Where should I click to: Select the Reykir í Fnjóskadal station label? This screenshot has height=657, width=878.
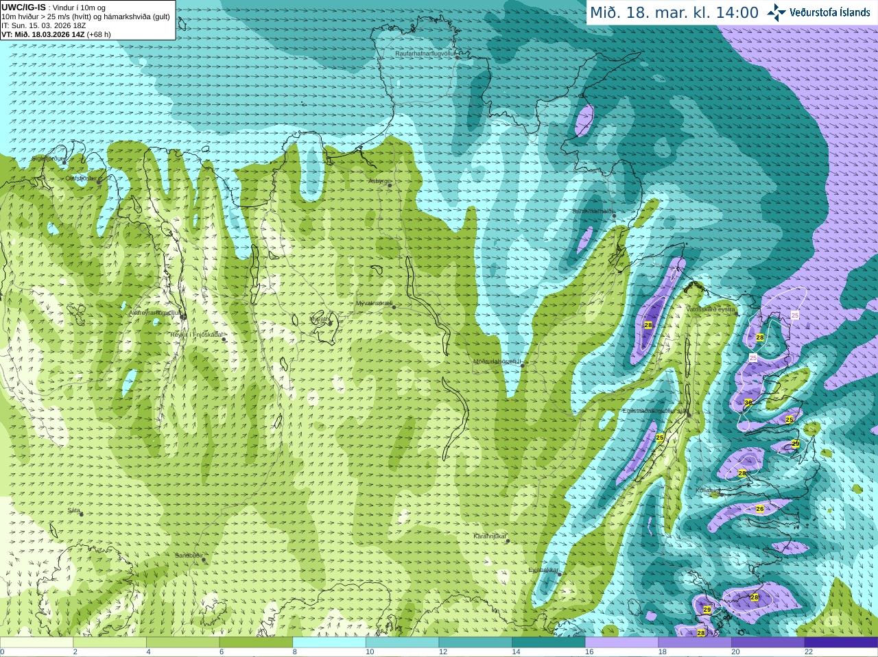196,335
